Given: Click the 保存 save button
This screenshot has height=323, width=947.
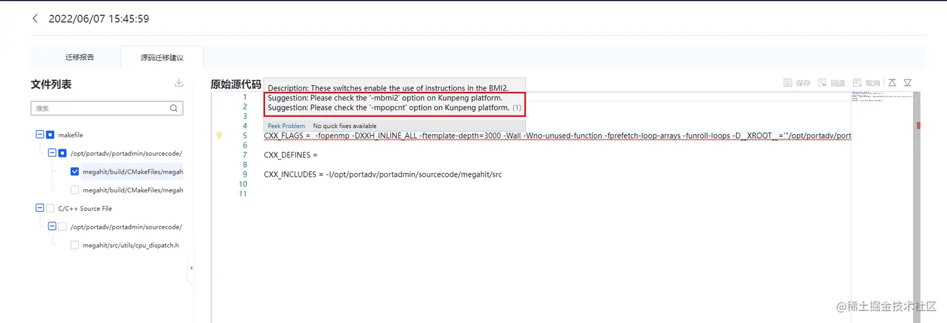Looking at the screenshot, I should point(797,83).
